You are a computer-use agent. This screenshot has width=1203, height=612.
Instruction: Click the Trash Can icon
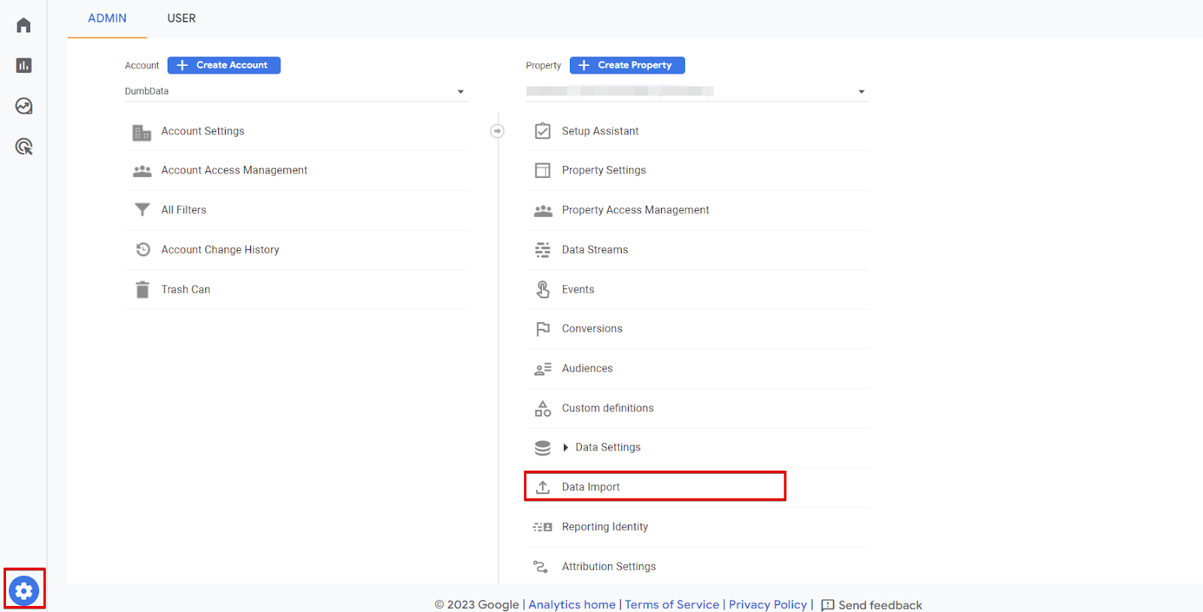142,289
